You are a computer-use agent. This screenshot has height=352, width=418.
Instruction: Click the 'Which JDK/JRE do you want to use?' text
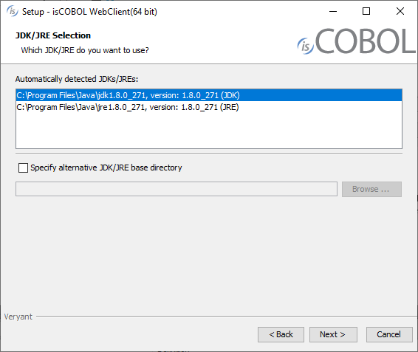(x=85, y=50)
